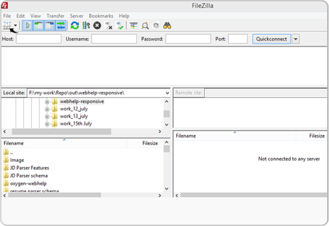Toggle local directory tree display
The width and height of the screenshot is (329, 226).
(39, 26)
